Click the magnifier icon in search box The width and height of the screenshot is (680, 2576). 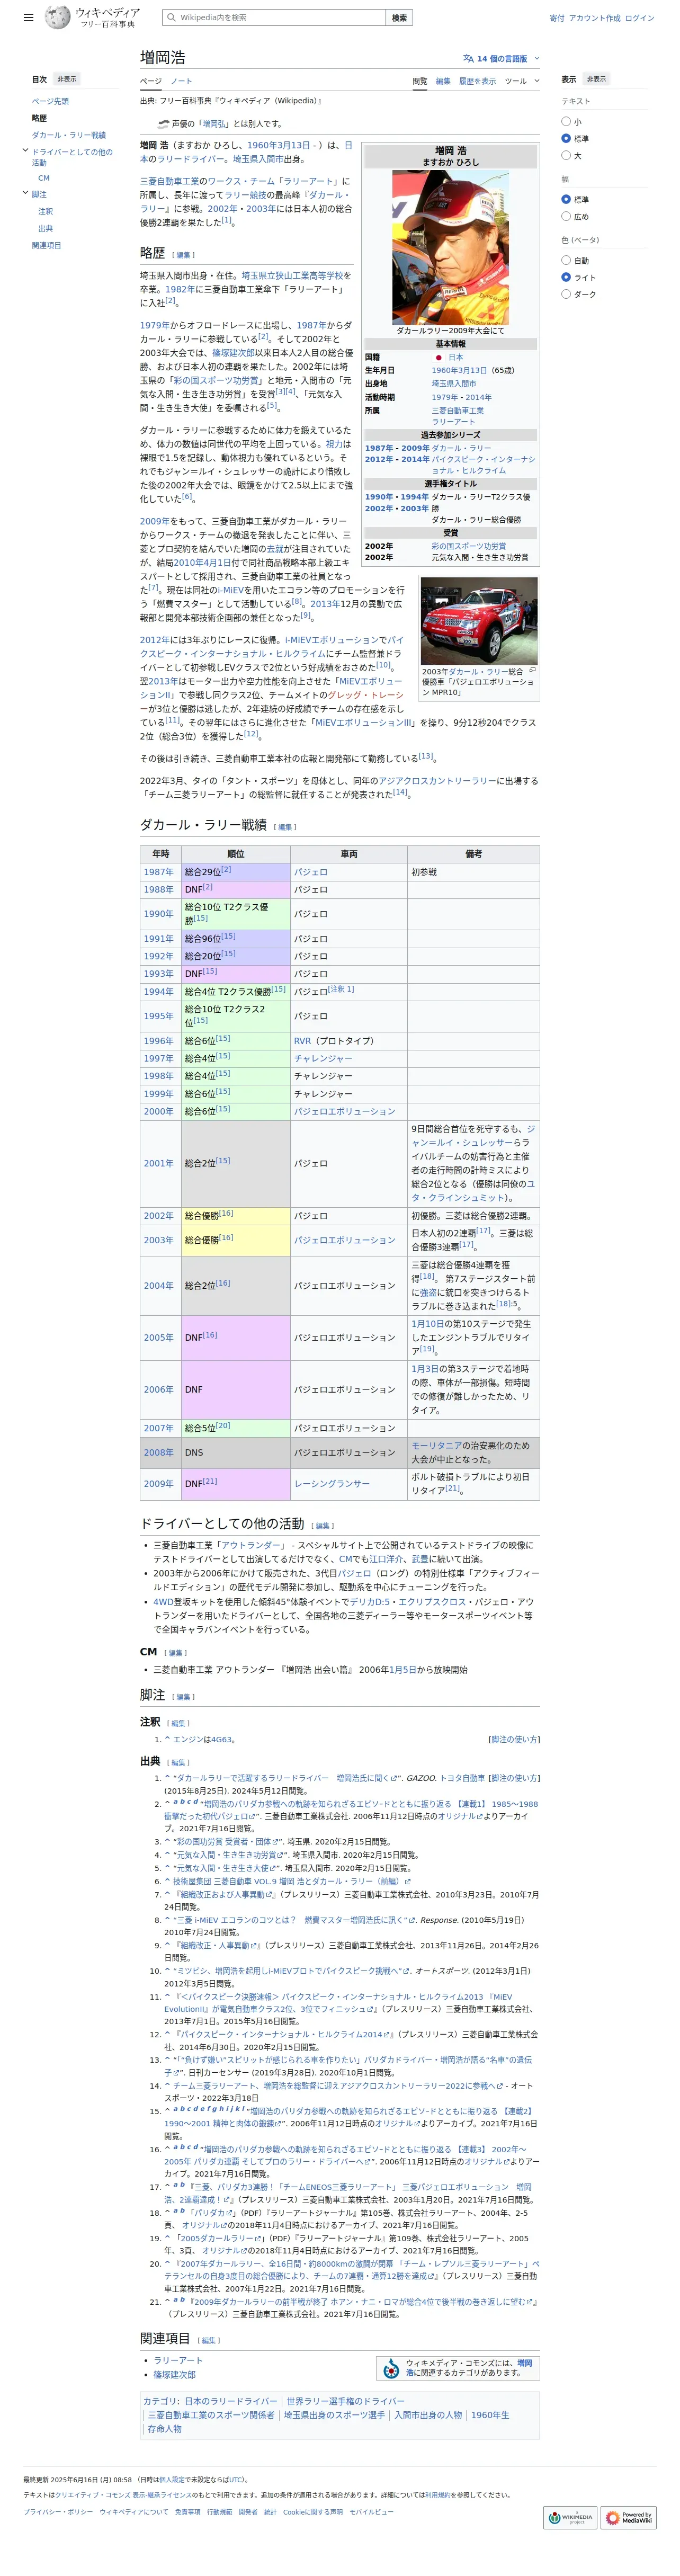click(x=171, y=18)
